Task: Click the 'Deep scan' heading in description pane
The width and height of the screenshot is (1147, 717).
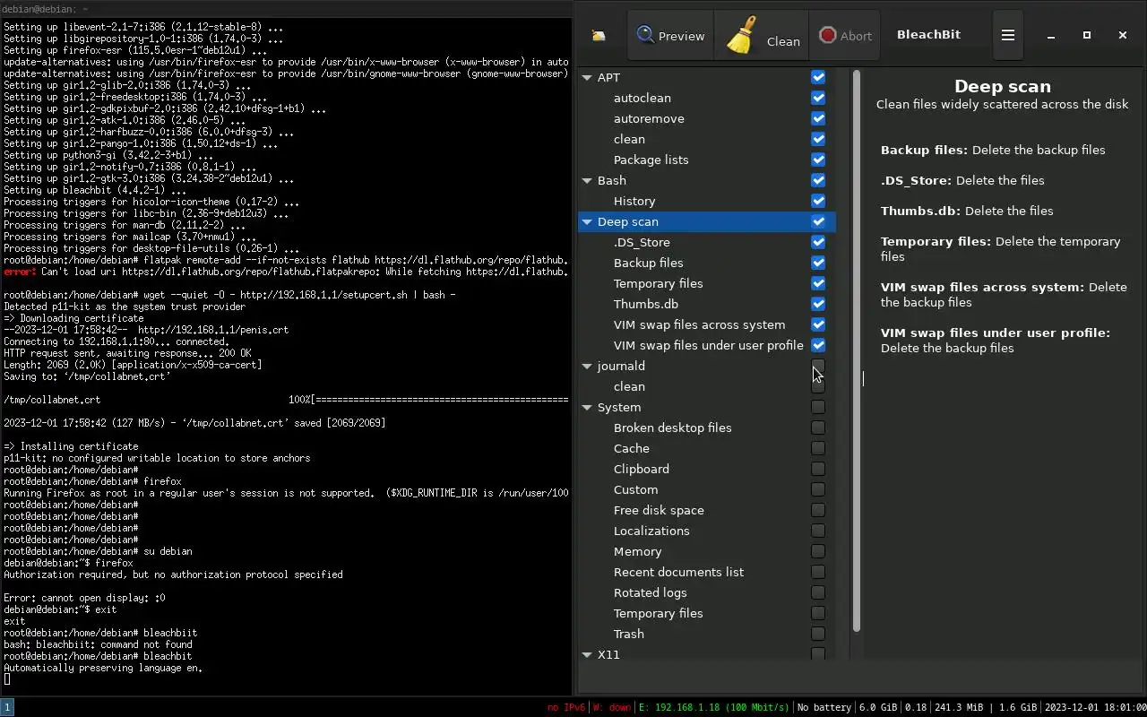Action: pyautogui.click(x=1003, y=86)
